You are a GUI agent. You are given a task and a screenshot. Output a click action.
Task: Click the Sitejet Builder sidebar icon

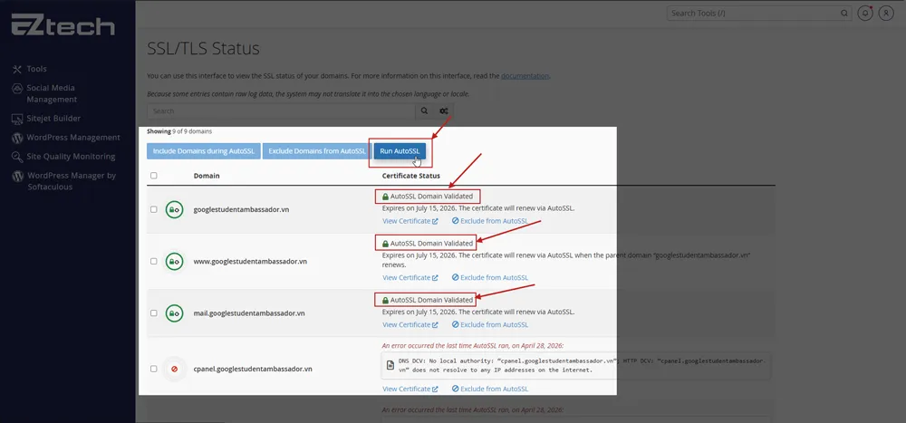[x=17, y=119]
